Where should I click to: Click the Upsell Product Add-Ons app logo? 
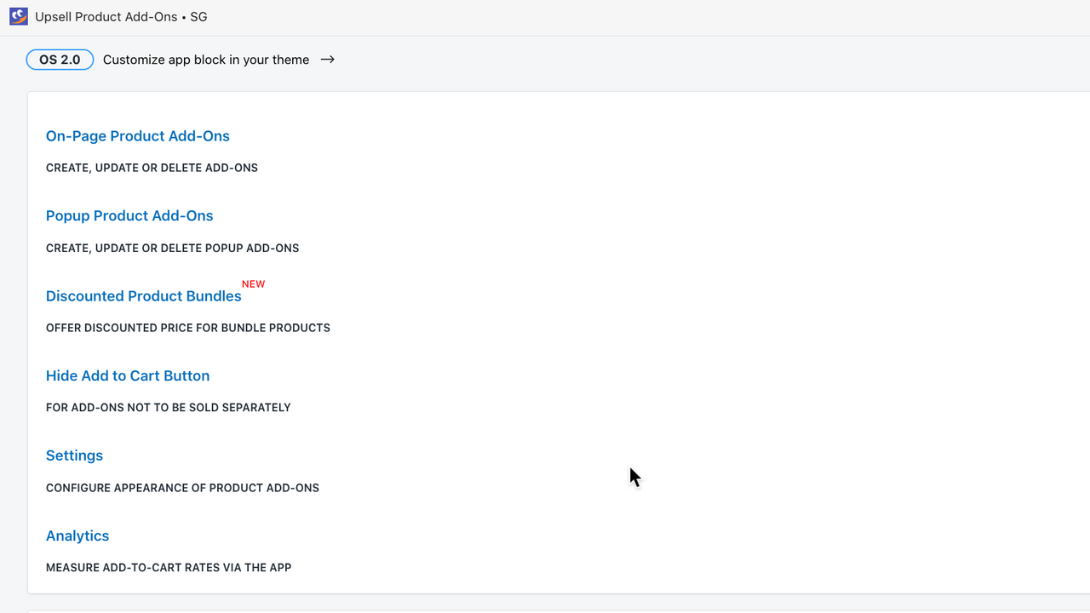coord(18,16)
